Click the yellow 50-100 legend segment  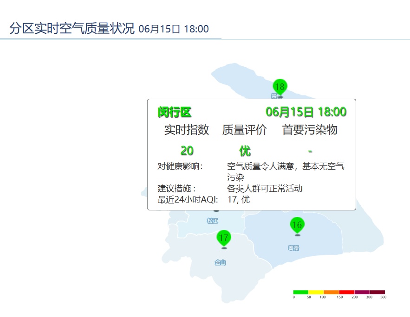(316, 292)
